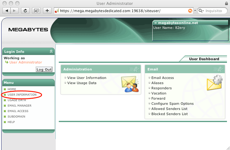Click the Responders link
230x150 pixels.
click(161, 88)
